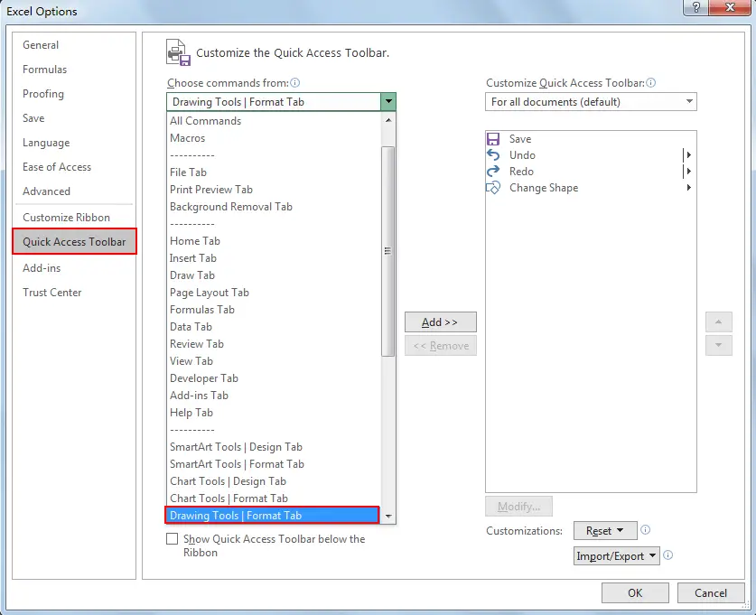
Task: Choose Formulas Tab option
Action: 274,310
